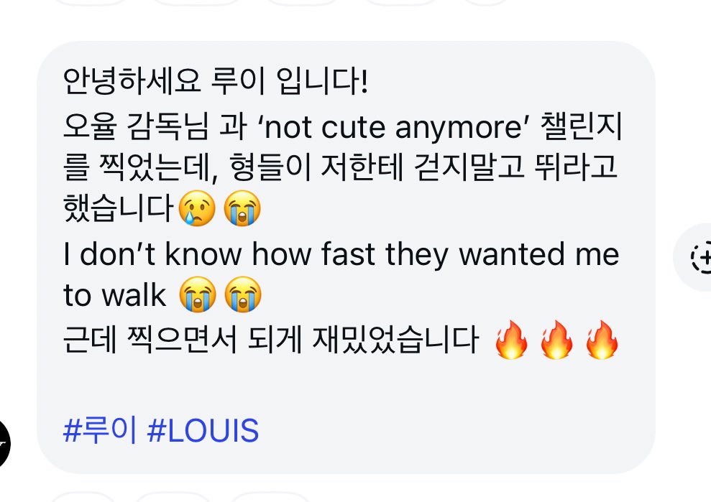Click empty bubble space above the hashtags
Viewport: 711px width, 502px height.
pyautogui.click(x=345, y=388)
